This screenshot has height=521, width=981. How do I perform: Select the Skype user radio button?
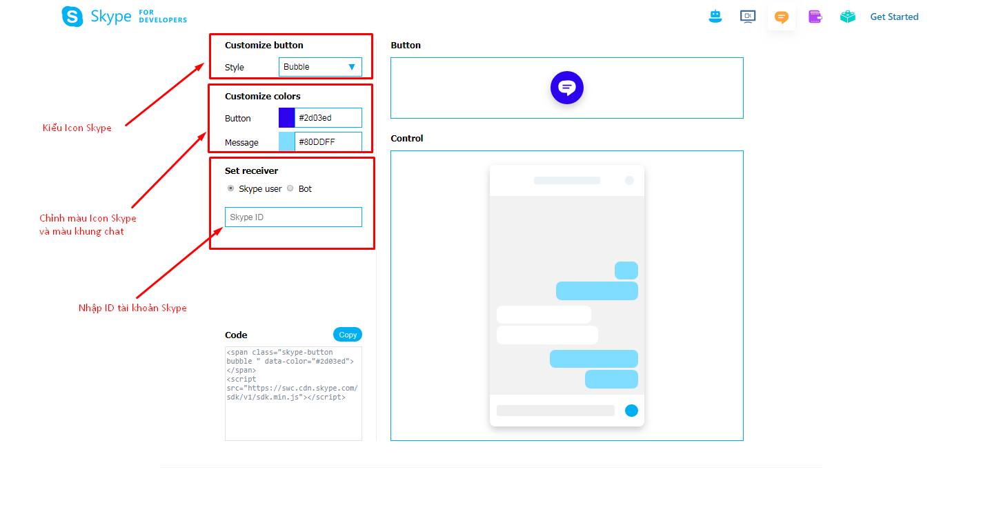click(x=230, y=188)
